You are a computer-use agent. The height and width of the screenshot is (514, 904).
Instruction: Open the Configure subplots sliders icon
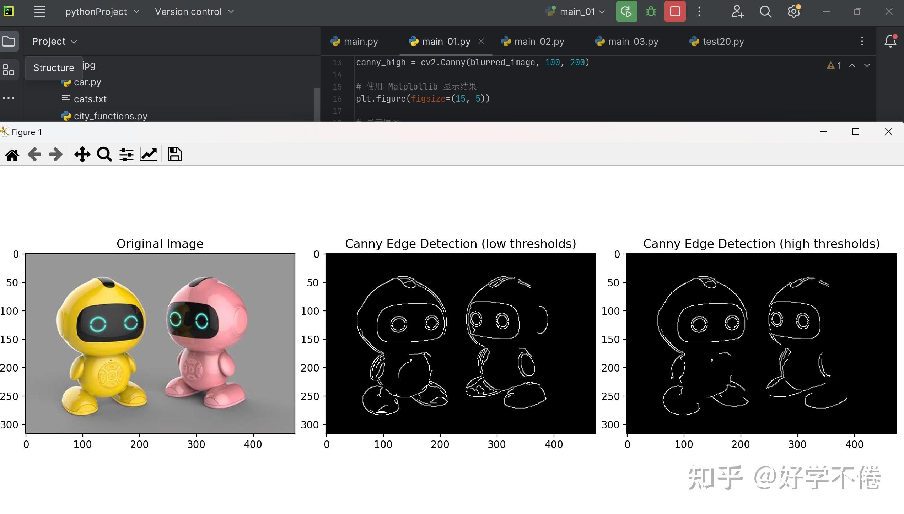pyautogui.click(x=127, y=155)
